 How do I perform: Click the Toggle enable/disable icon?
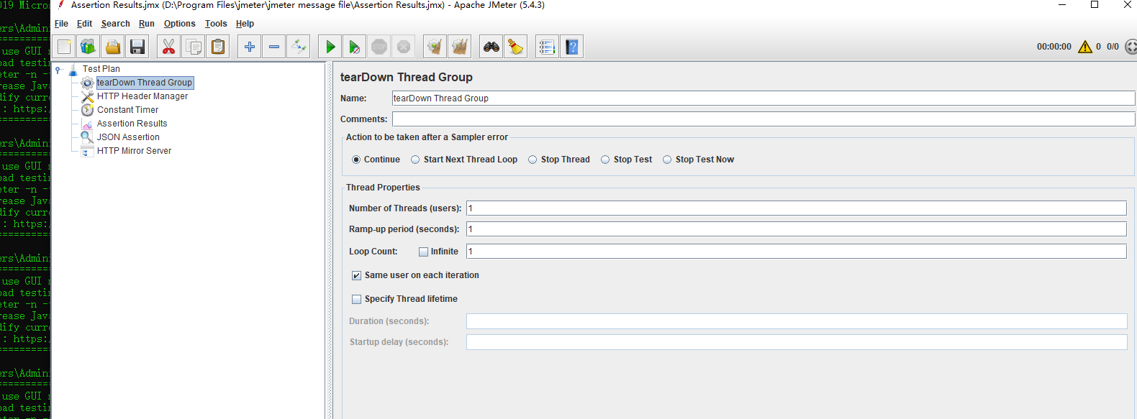point(298,47)
